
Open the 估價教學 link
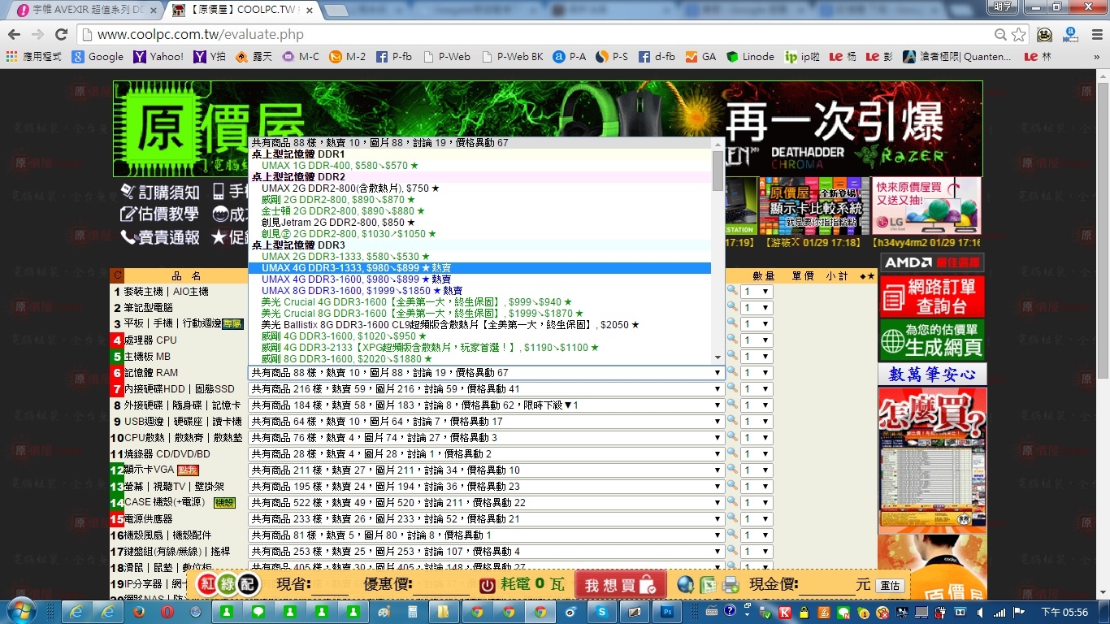click(x=160, y=214)
